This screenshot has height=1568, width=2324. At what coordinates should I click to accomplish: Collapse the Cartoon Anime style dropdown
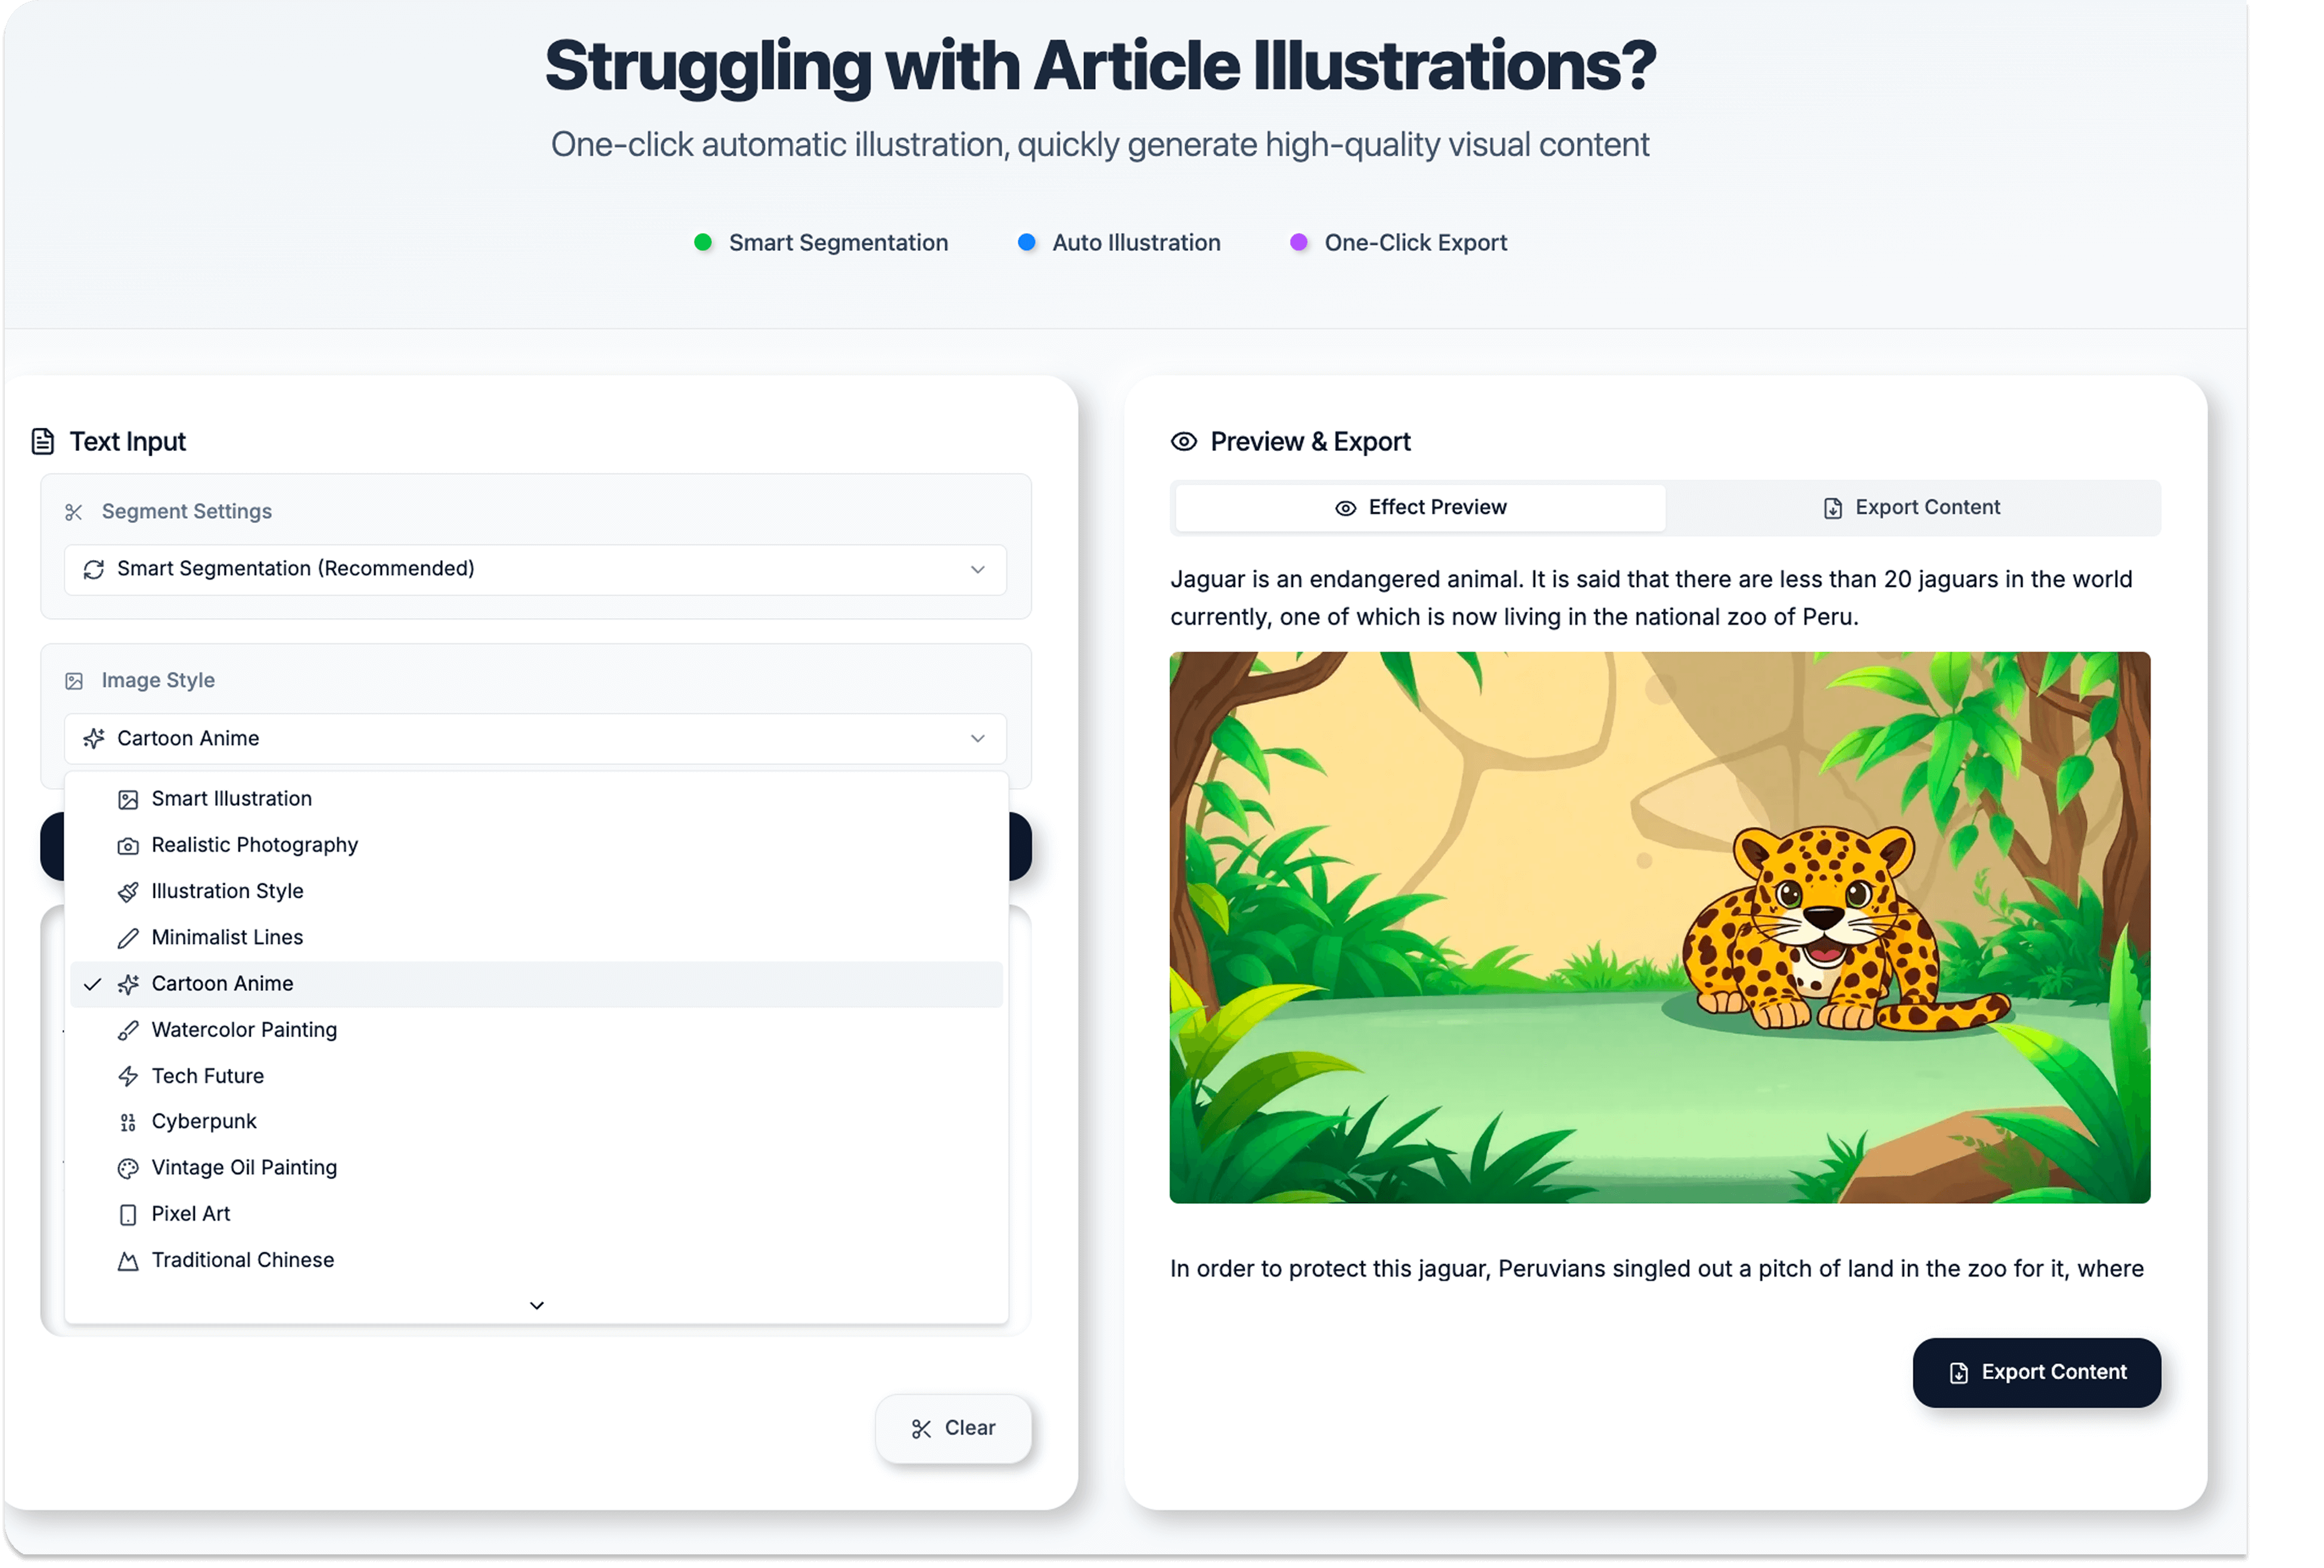point(978,738)
